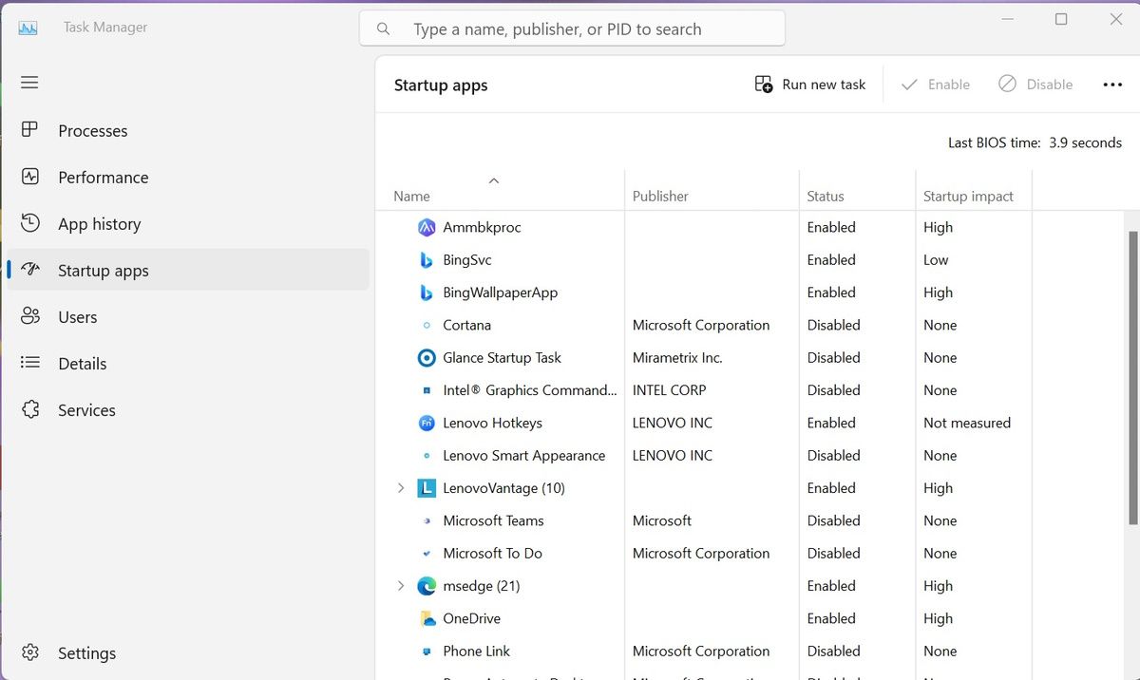Click the Users sidebar icon

30,316
